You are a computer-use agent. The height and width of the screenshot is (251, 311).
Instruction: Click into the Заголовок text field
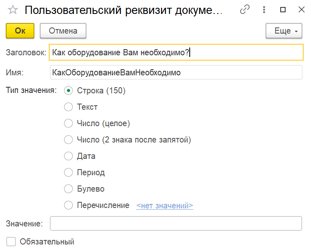tap(176, 52)
